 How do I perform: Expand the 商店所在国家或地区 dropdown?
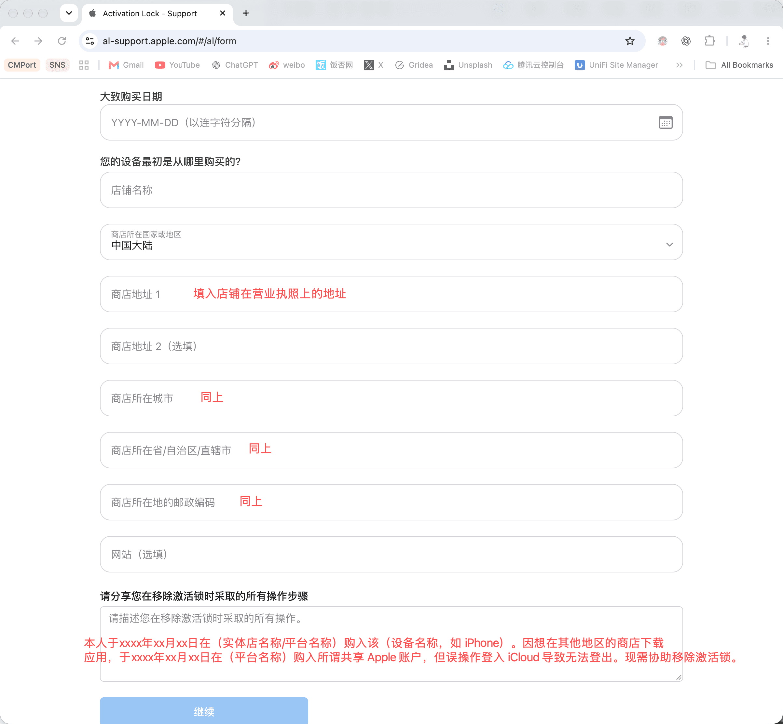(x=391, y=242)
